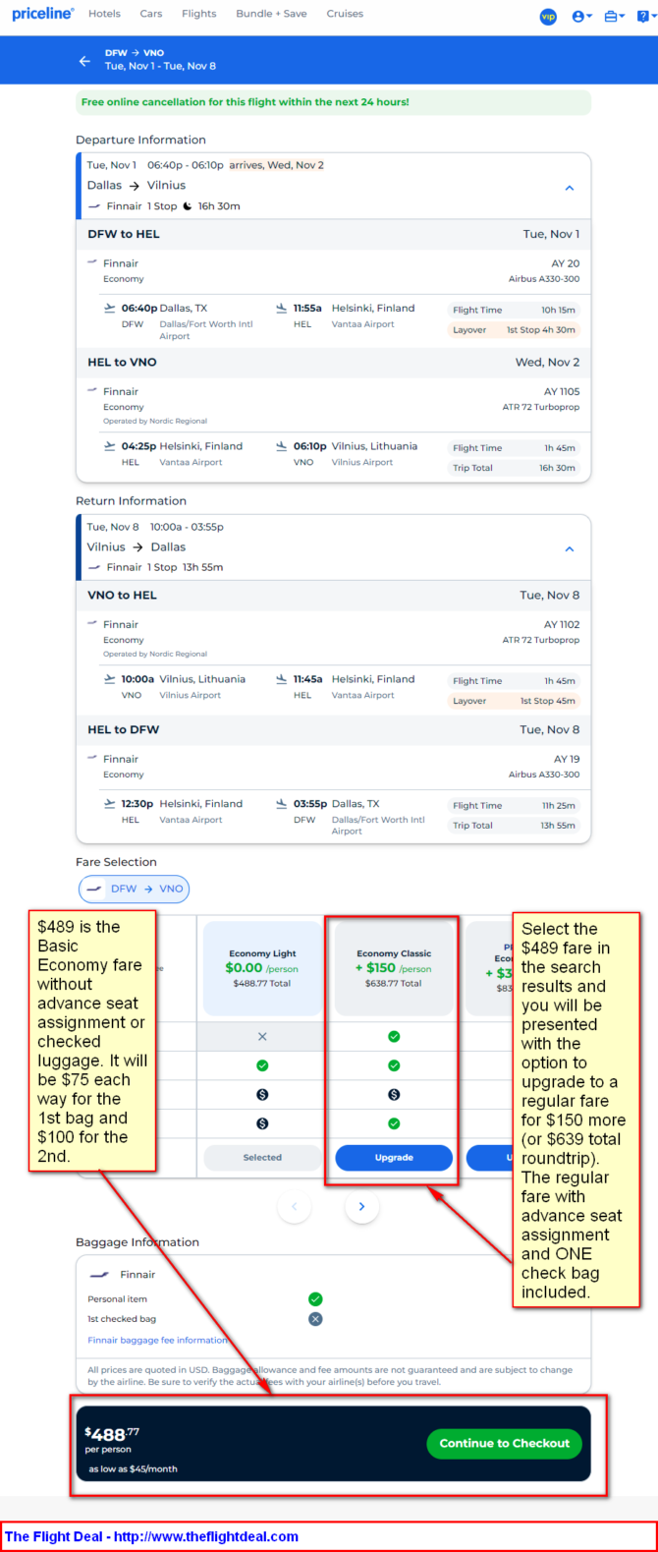658x1552 pixels.
Task: Click the first dollar icon in Economy Light
Action: point(262,1094)
